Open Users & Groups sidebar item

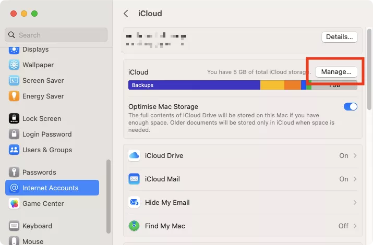coord(47,150)
